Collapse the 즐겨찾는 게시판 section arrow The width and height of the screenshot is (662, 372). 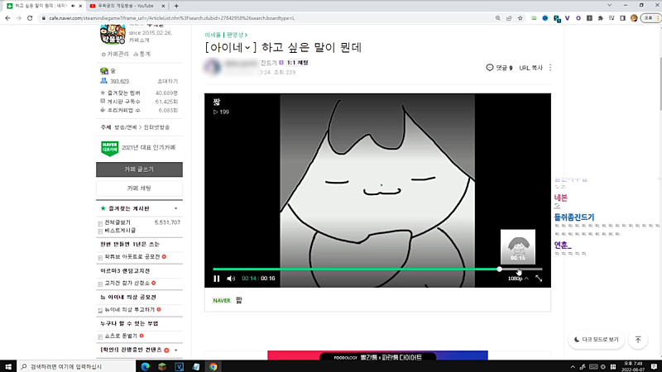(x=175, y=209)
